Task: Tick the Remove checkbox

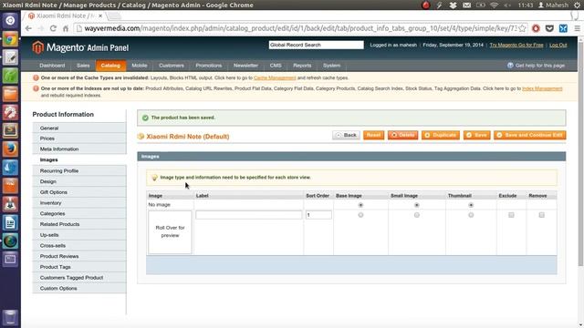Action: click(x=541, y=215)
